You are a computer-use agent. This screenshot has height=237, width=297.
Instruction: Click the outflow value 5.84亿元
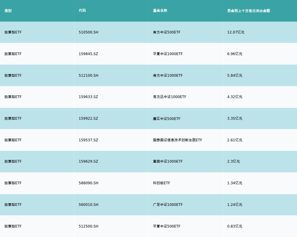pyautogui.click(x=235, y=76)
